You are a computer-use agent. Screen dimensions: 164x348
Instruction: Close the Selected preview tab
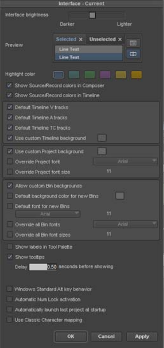[81, 39]
